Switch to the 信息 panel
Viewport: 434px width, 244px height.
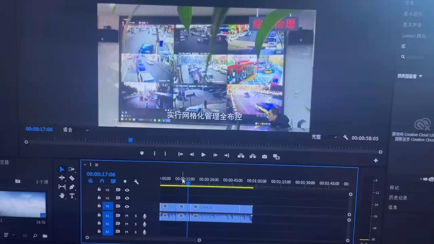(x=393, y=207)
